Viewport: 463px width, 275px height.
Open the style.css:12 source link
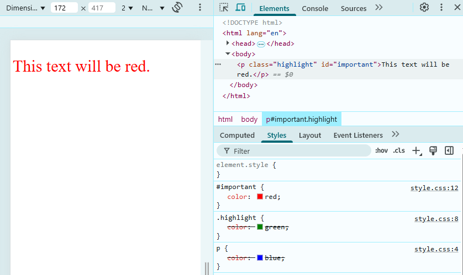point(434,188)
